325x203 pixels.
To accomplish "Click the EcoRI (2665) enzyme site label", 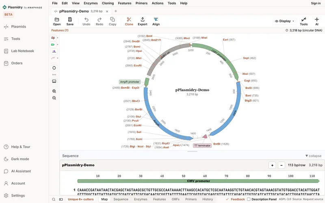I will (x=133, y=66).
